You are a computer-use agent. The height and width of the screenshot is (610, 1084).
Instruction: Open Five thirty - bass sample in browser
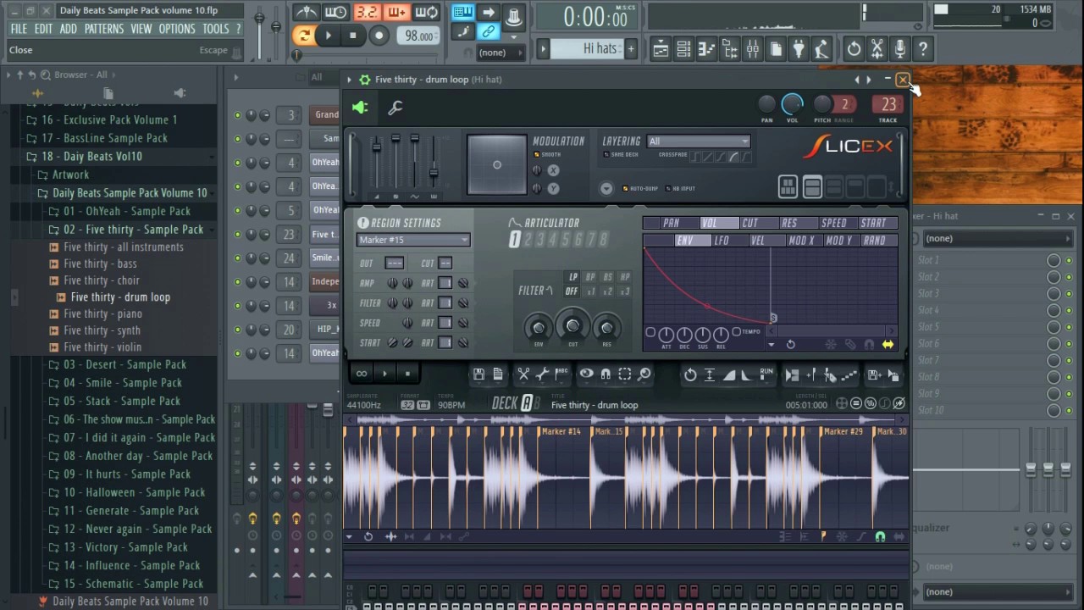(100, 263)
